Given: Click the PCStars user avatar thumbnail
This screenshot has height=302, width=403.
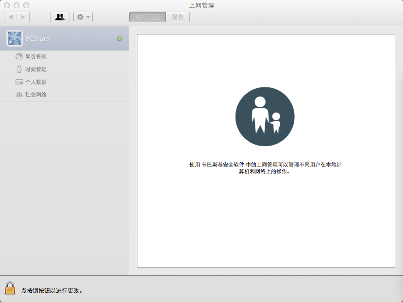Looking at the screenshot, I should point(14,38).
